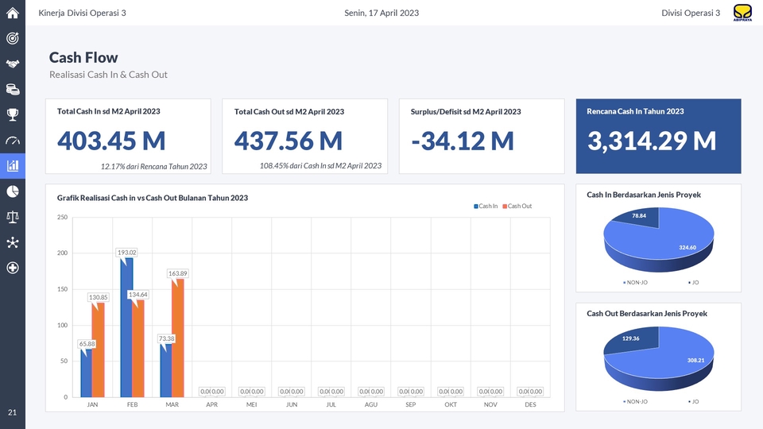Viewport: 763px width, 429px height.
Task: Select the handshake icon in the sidebar
Action: [x=13, y=64]
